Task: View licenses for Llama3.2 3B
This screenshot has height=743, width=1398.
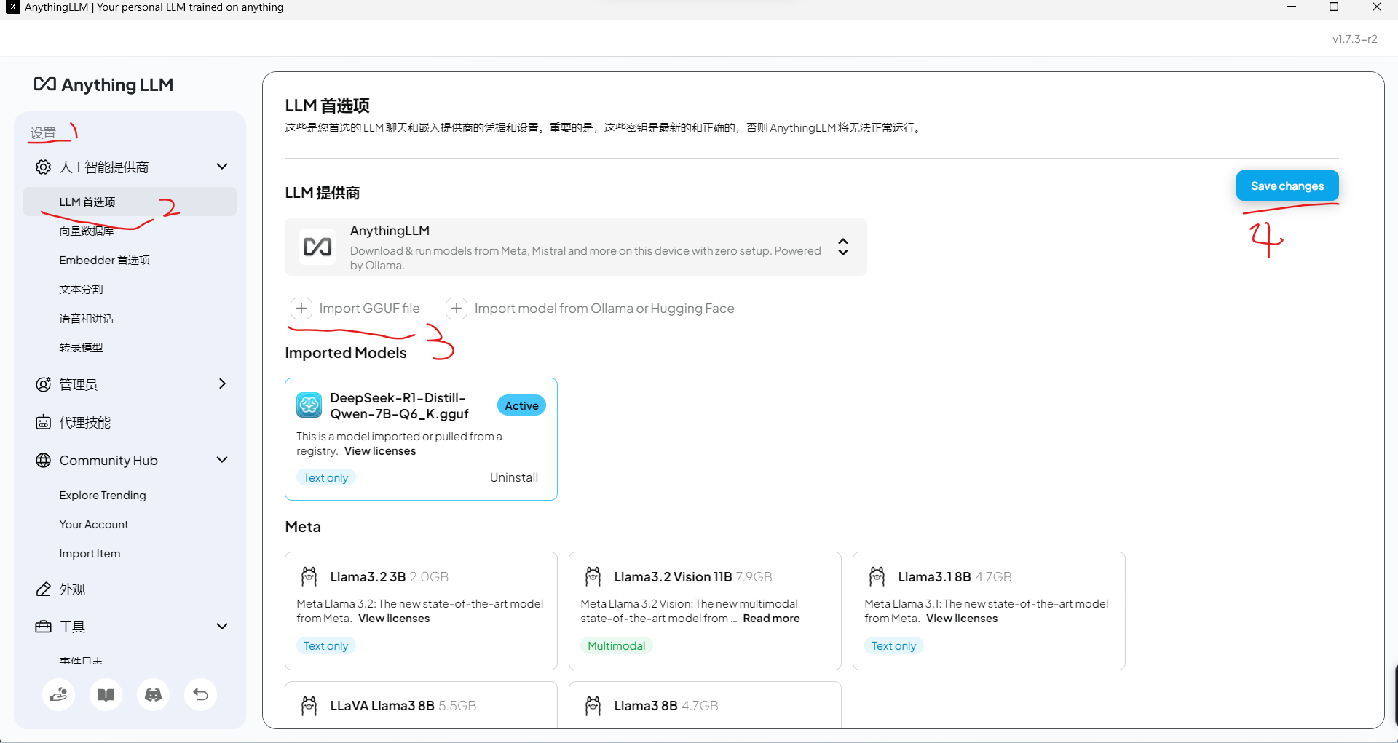Action: click(x=394, y=619)
